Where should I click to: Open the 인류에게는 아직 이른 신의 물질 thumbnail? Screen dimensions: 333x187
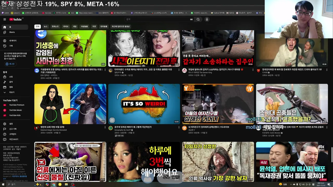point(70,162)
